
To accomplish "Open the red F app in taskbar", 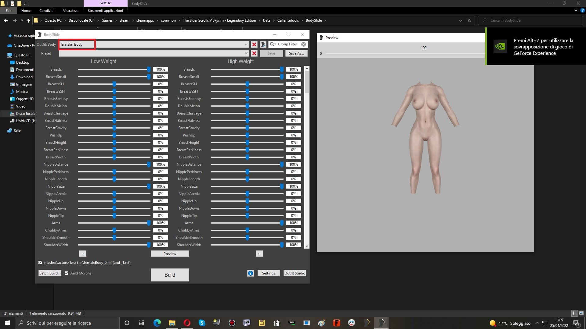I will click(336, 323).
